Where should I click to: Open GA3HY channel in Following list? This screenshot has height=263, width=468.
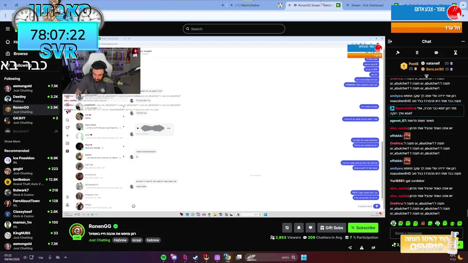tap(31, 121)
